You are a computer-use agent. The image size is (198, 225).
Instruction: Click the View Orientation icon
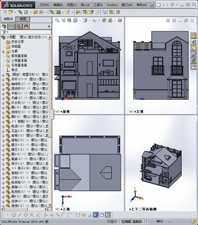(x=75, y=20)
